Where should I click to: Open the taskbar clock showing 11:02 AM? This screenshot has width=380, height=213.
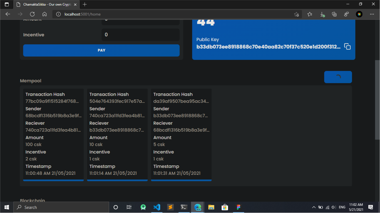pyautogui.click(x=356, y=207)
